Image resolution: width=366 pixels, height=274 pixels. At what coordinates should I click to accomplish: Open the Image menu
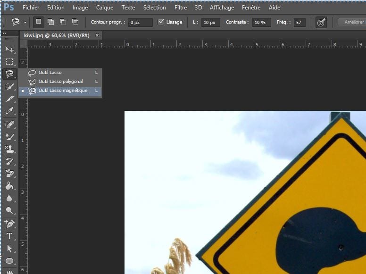pyautogui.click(x=80, y=8)
